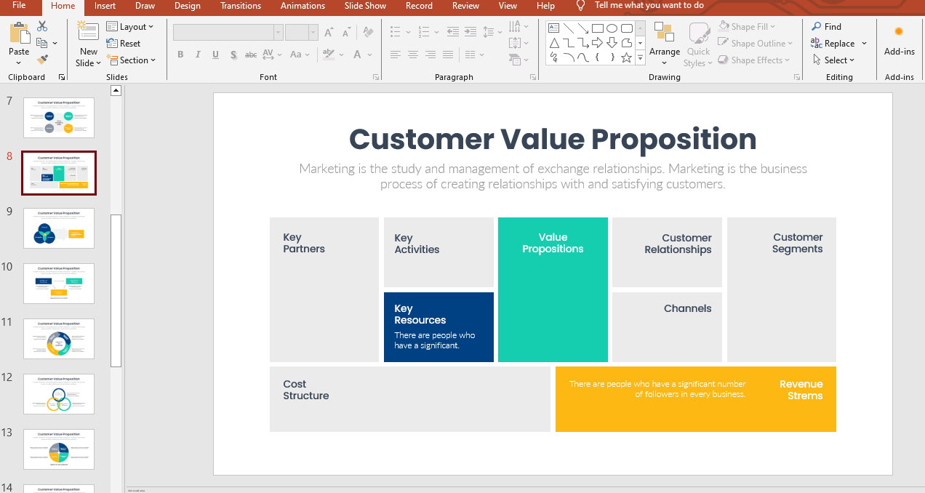The image size is (925, 493).
Task: Open the Select dropdown in Editing
Action: point(833,60)
